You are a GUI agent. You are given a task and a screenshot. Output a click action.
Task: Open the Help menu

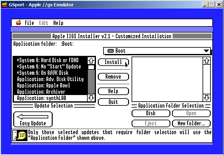[x=58, y=23]
